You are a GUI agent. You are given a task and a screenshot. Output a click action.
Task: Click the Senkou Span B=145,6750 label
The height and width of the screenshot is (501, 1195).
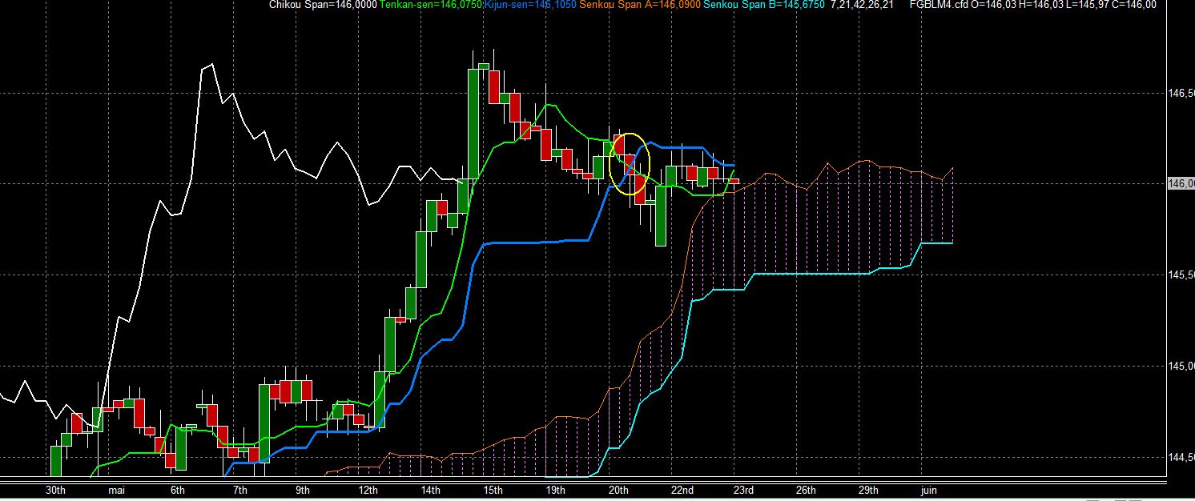pyautogui.click(x=764, y=5)
